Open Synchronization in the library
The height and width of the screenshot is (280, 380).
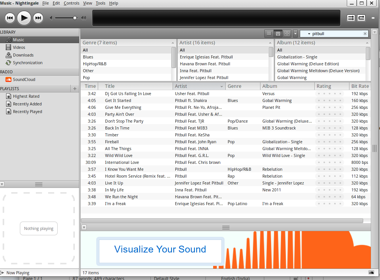(39, 63)
